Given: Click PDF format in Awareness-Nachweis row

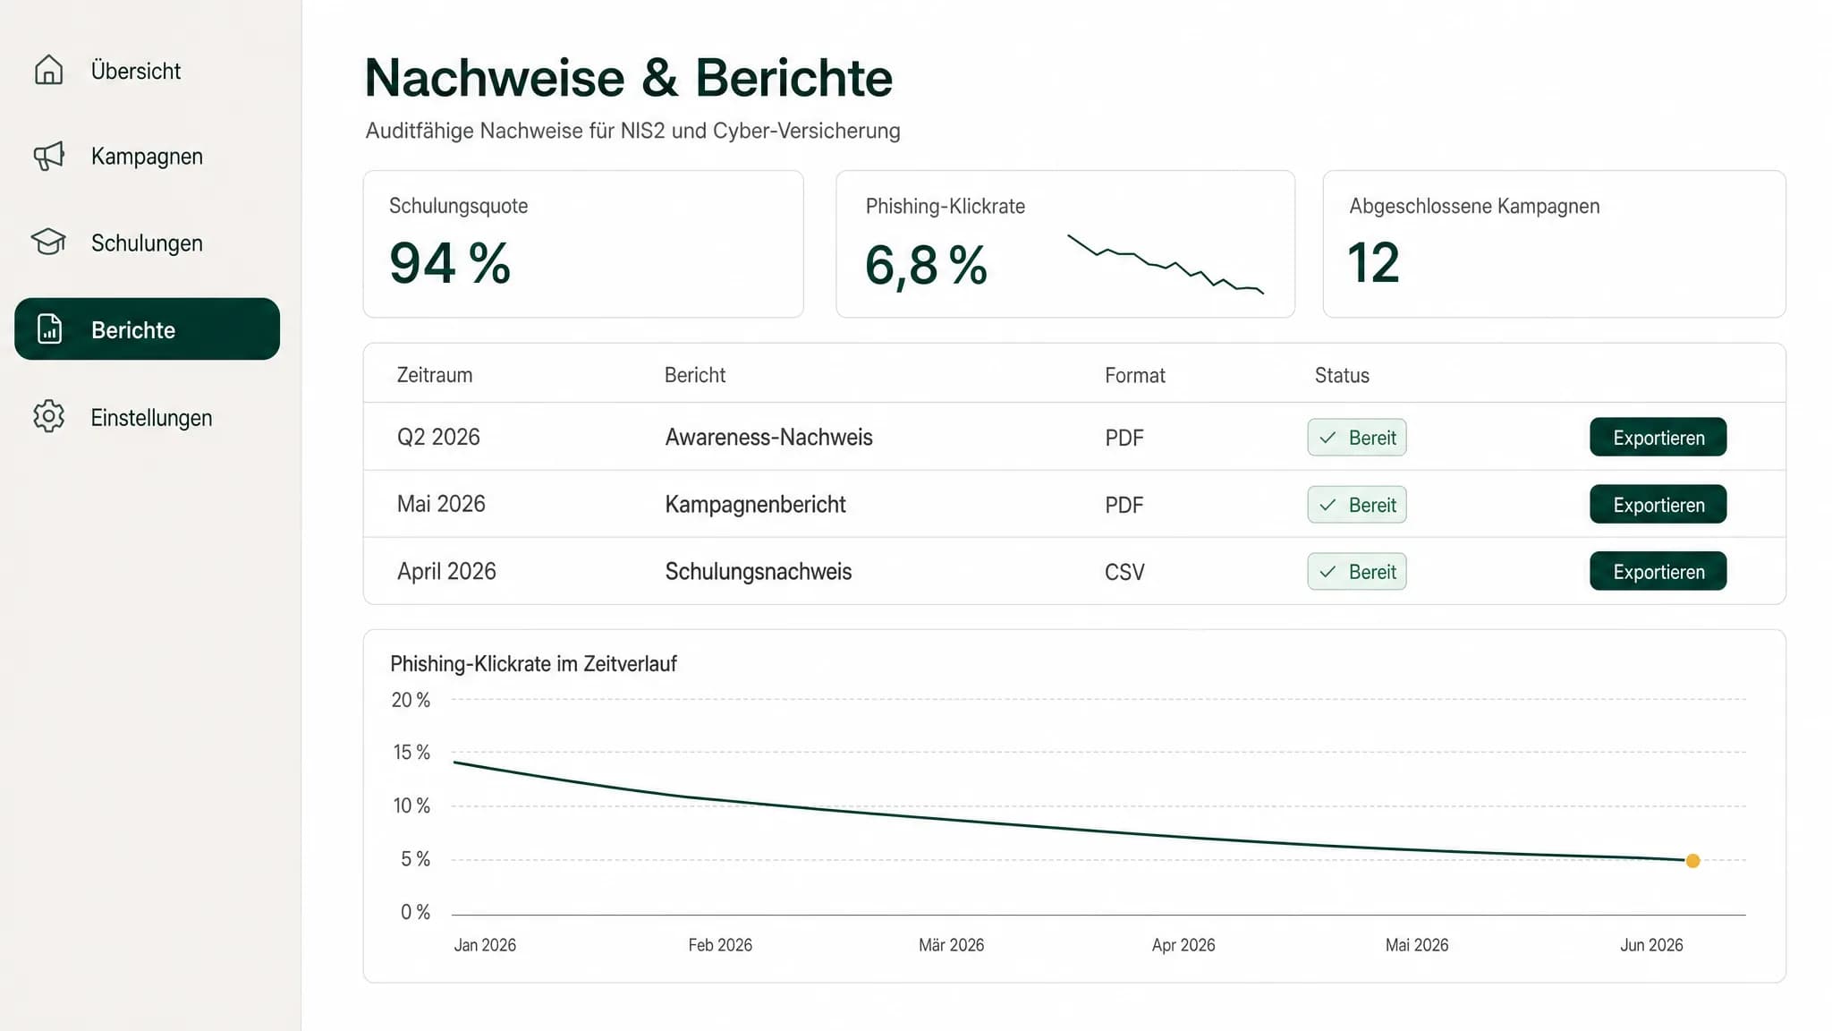Looking at the screenshot, I should pyautogui.click(x=1124, y=438).
